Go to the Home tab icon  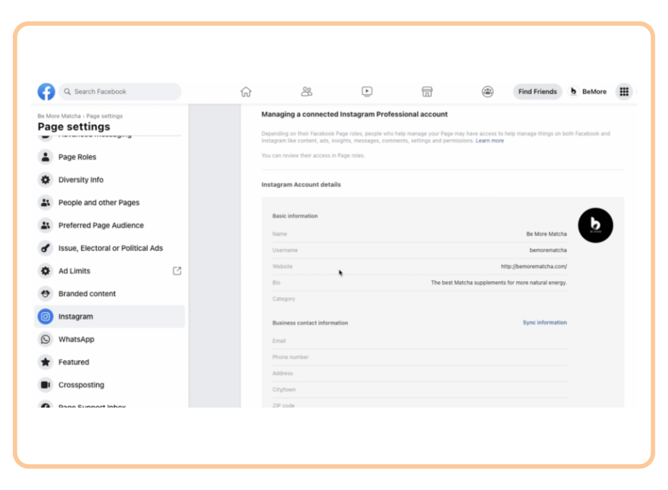(246, 92)
